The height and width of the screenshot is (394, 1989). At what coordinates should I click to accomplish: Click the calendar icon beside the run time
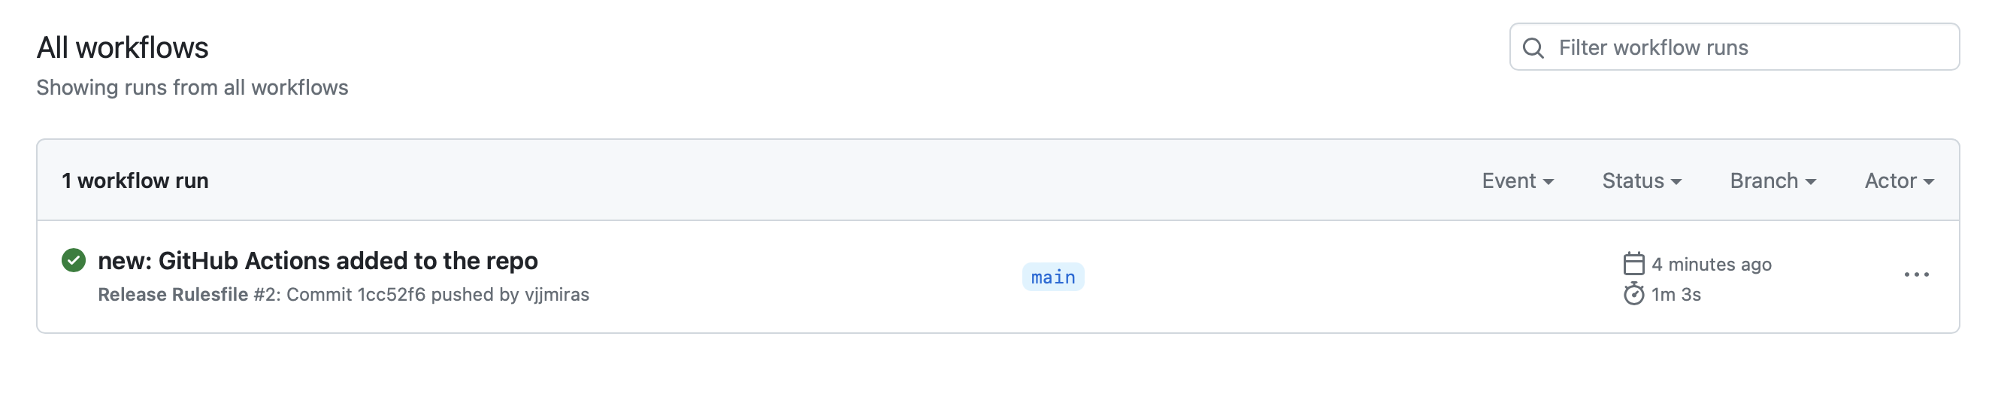(1633, 264)
